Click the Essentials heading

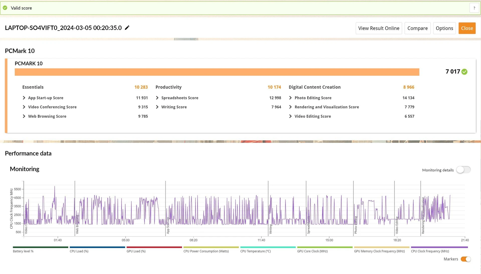pyautogui.click(x=33, y=87)
